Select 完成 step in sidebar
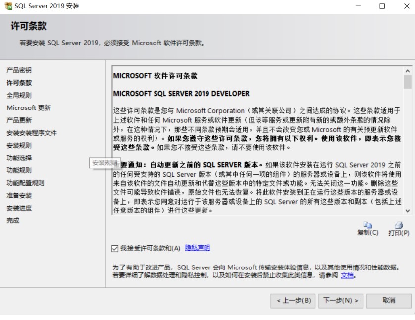 point(13,220)
